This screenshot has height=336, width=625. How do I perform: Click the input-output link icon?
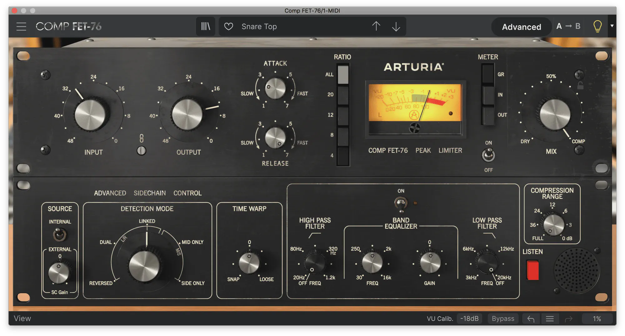(142, 138)
